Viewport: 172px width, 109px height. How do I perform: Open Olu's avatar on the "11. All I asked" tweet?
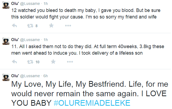[x=6, y=41]
